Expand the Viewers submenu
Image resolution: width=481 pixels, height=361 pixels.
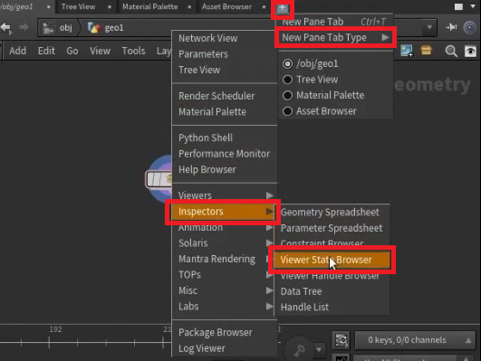pos(225,195)
